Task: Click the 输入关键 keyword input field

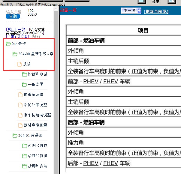Action: pos(14,12)
